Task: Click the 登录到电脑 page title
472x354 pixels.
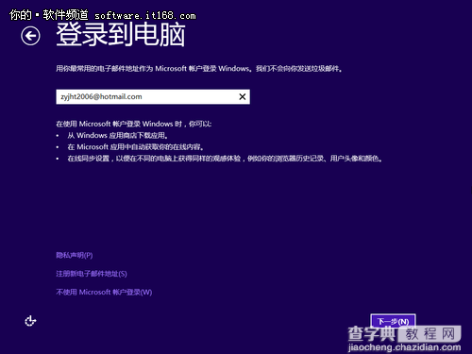Action: pyautogui.click(x=121, y=35)
